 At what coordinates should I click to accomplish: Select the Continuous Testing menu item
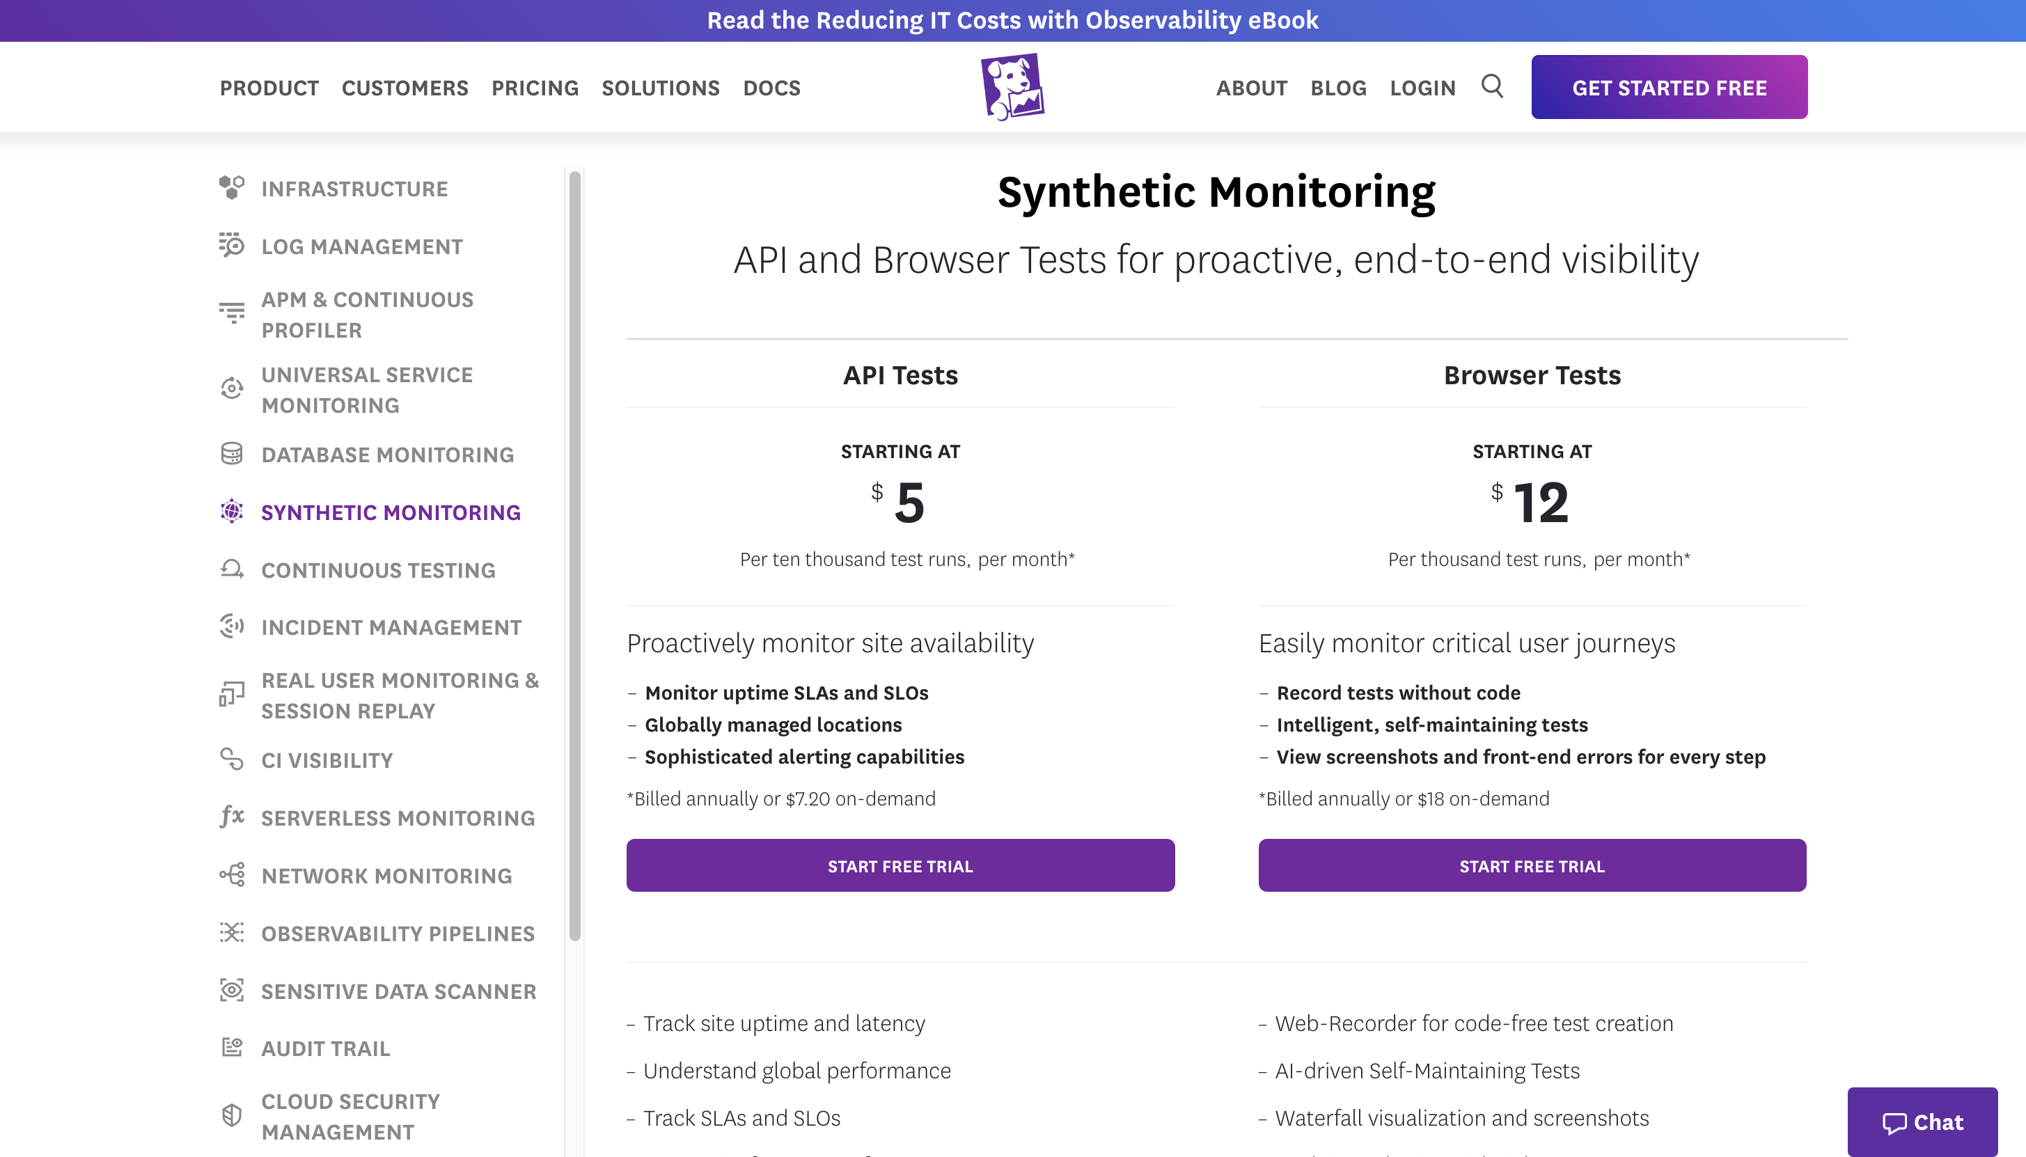[x=377, y=569]
